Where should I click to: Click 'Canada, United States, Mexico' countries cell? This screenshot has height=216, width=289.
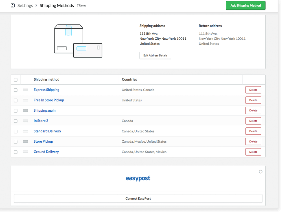144,152
